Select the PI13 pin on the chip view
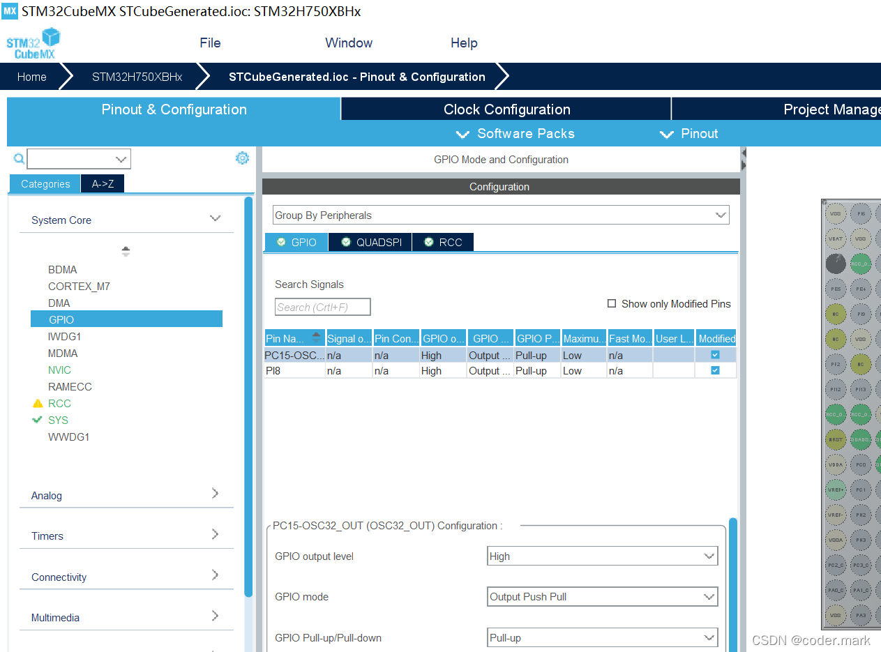This screenshot has width=881, height=652. [861, 389]
